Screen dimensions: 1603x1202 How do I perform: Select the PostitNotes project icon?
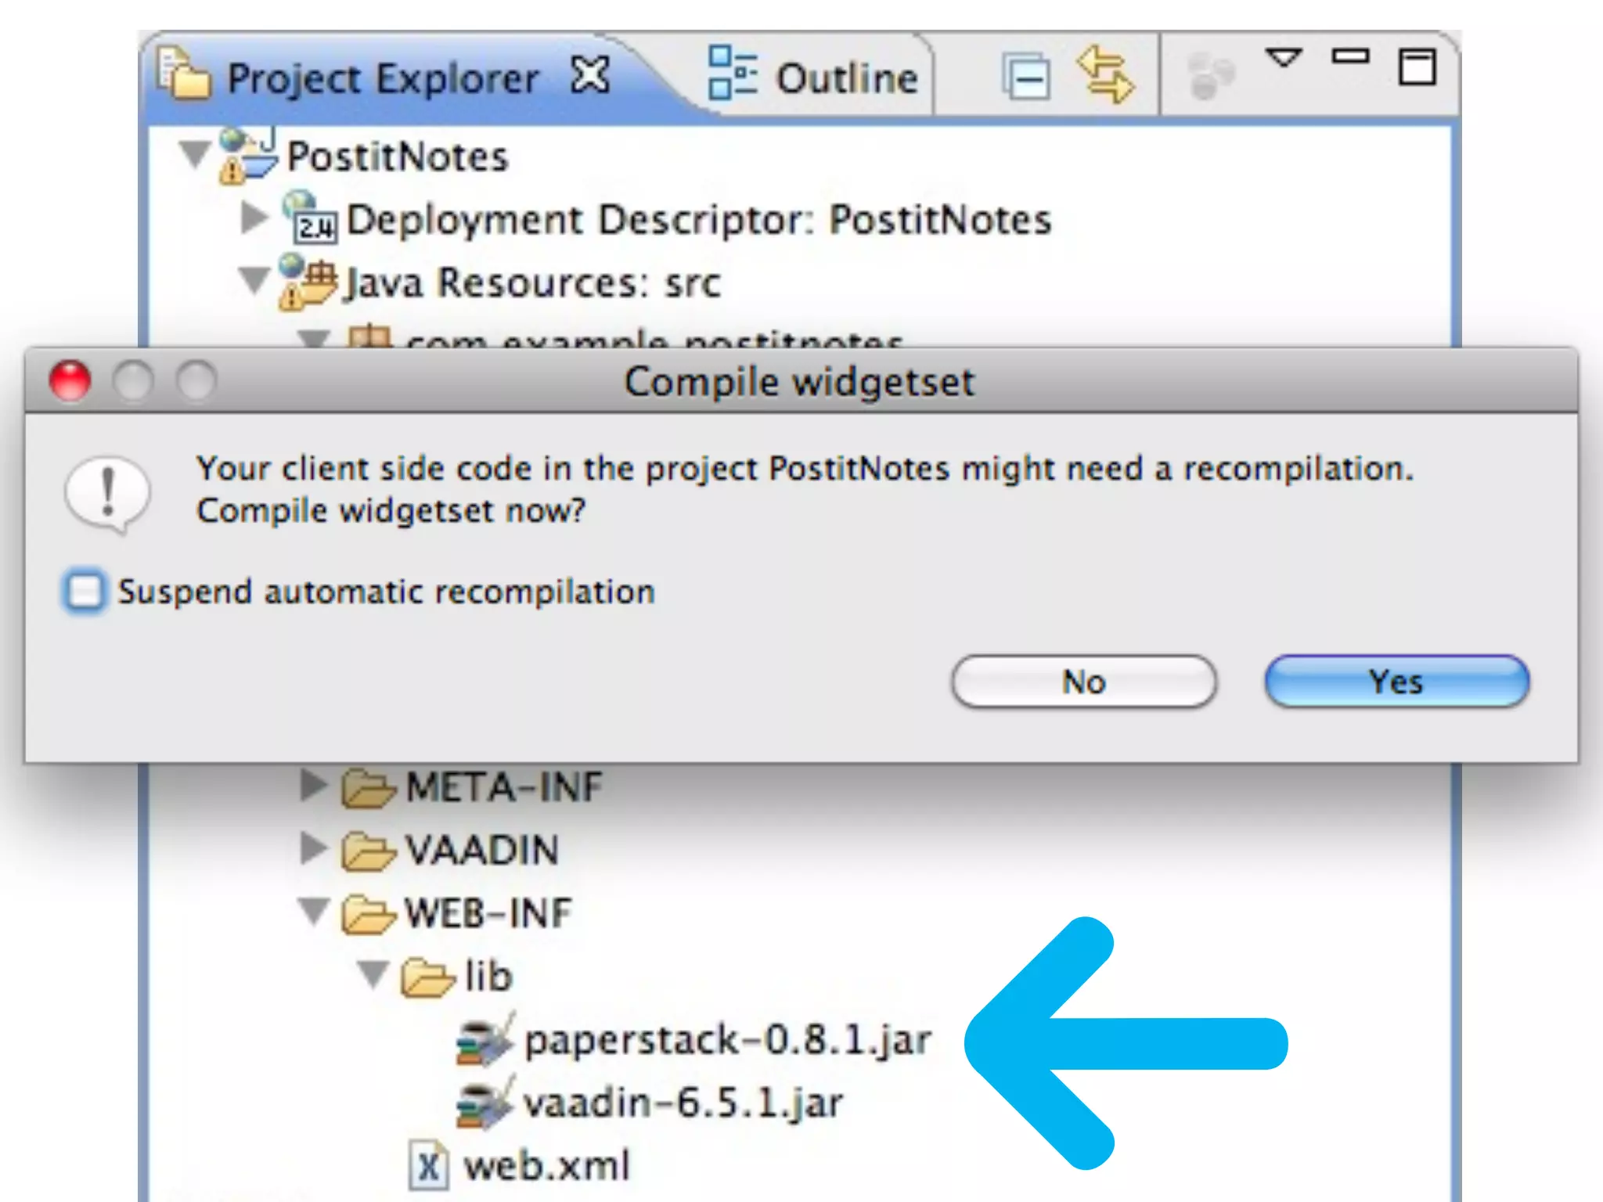click(x=248, y=156)
